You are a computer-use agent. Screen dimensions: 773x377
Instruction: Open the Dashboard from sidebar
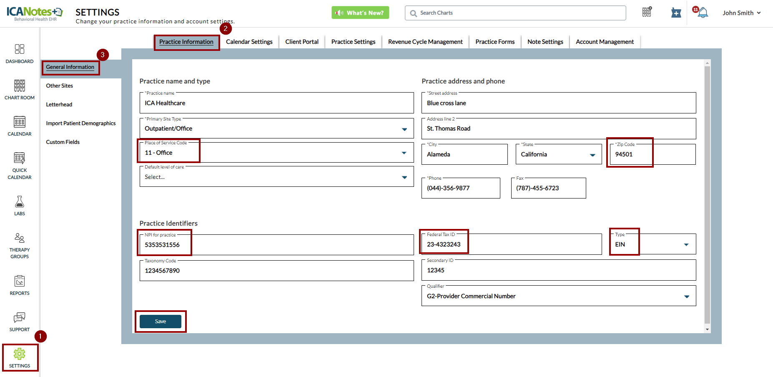click(x=20, y=54)
